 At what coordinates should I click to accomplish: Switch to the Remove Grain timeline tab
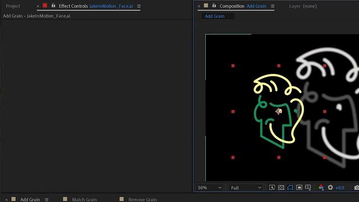(x=142, y=200)
